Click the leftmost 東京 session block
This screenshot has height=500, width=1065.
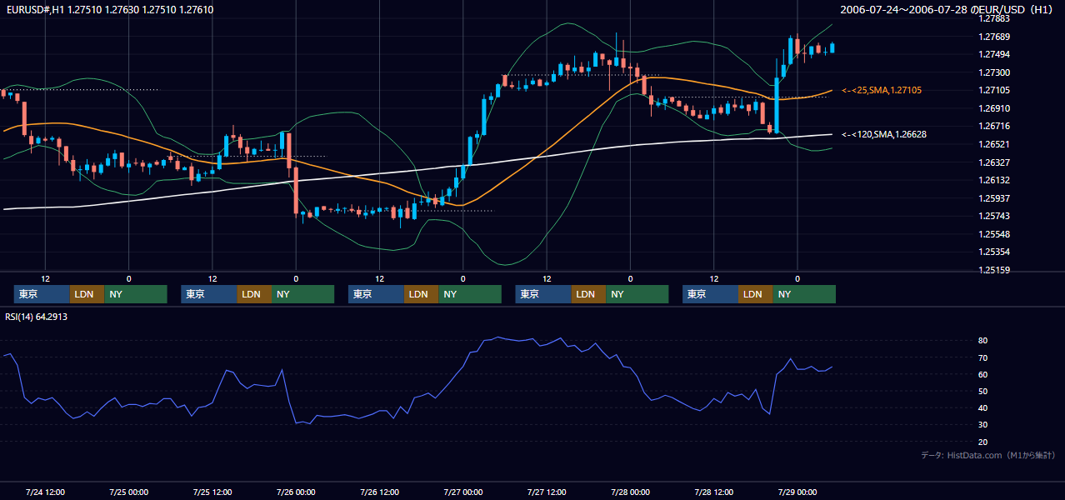pyautogui.click(x=42, y=294)
